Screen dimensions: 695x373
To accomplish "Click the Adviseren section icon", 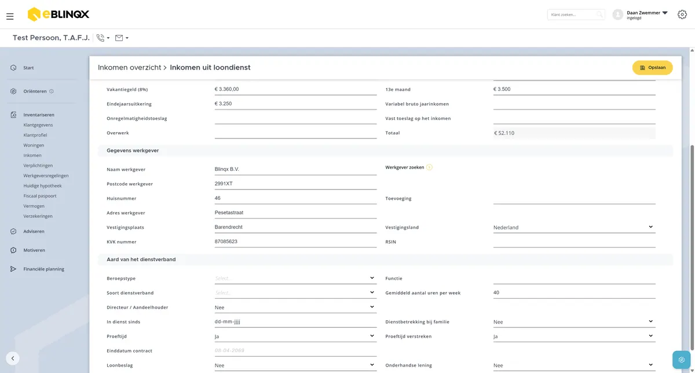I will pyautogui.click(x=13, y=232).
